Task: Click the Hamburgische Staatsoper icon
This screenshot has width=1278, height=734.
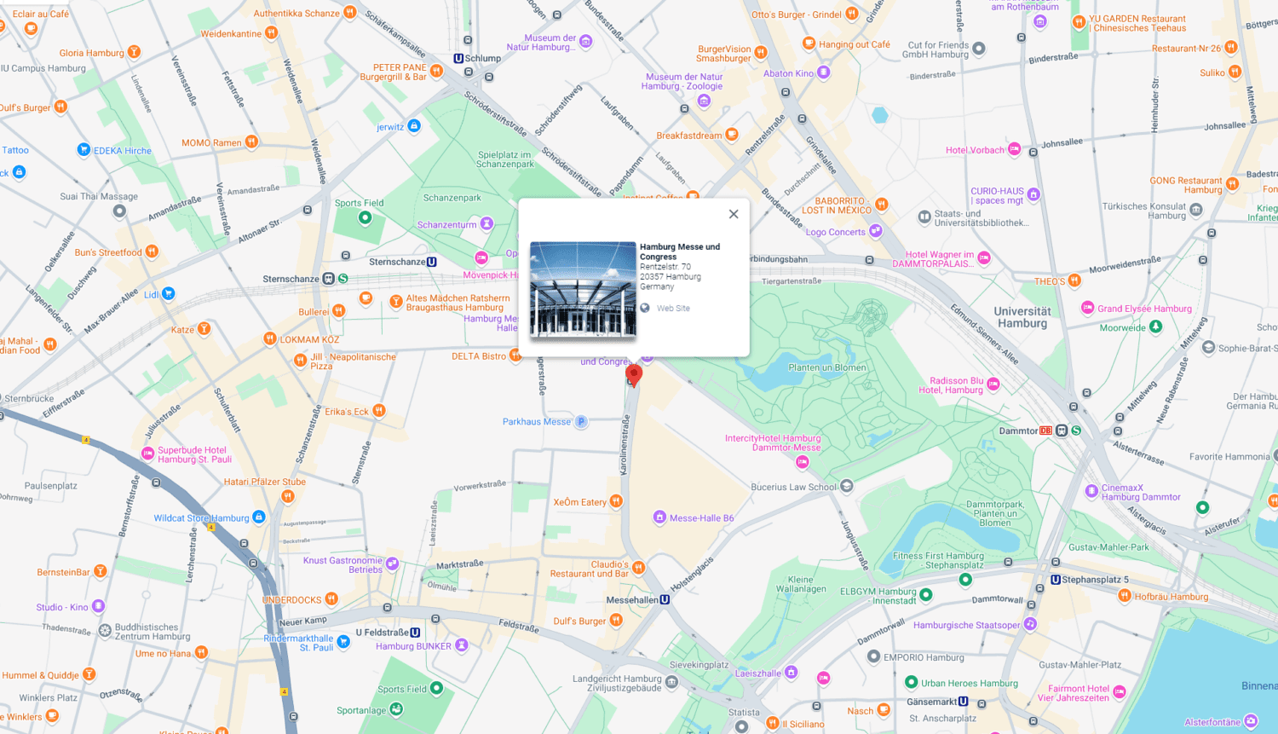Action: pyautogui.click(x=1030, y=624)
